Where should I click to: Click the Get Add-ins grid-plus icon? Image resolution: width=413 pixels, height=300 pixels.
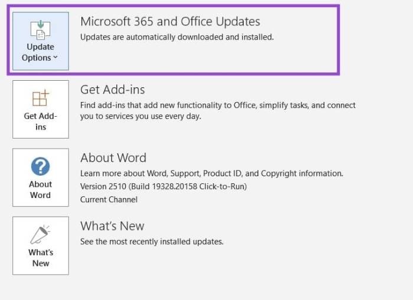coord(40,98)
